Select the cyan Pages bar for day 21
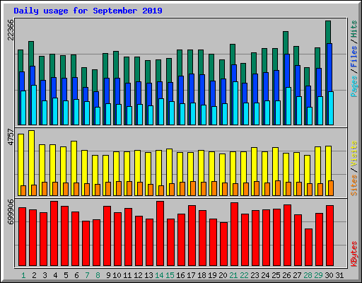Viewport: 362px width, 283px height. point(235,103)
